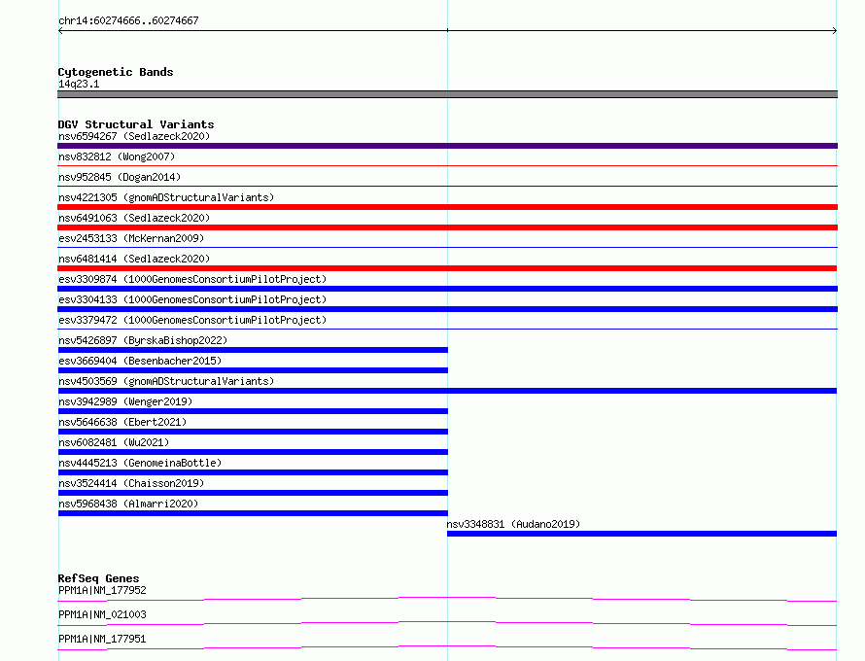This screenshot has height=661, width=865.
Task: Click the red bar under nsv4221305
Action: click(x=447, y=207)
